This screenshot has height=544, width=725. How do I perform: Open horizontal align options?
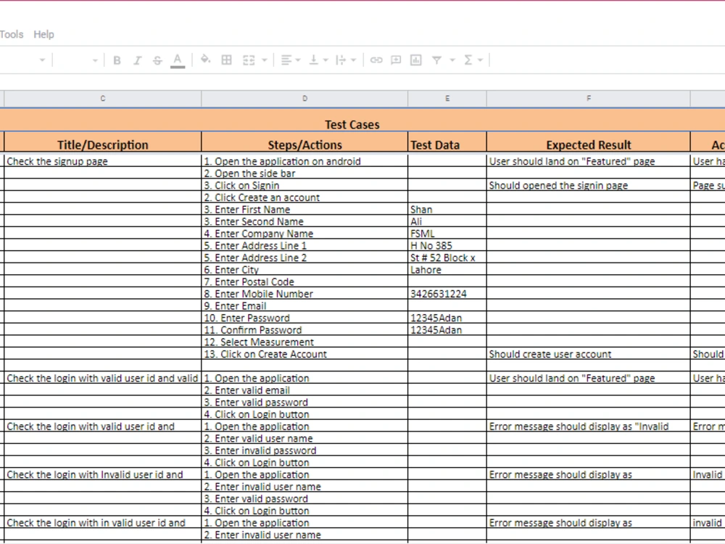tap(286, 59)
